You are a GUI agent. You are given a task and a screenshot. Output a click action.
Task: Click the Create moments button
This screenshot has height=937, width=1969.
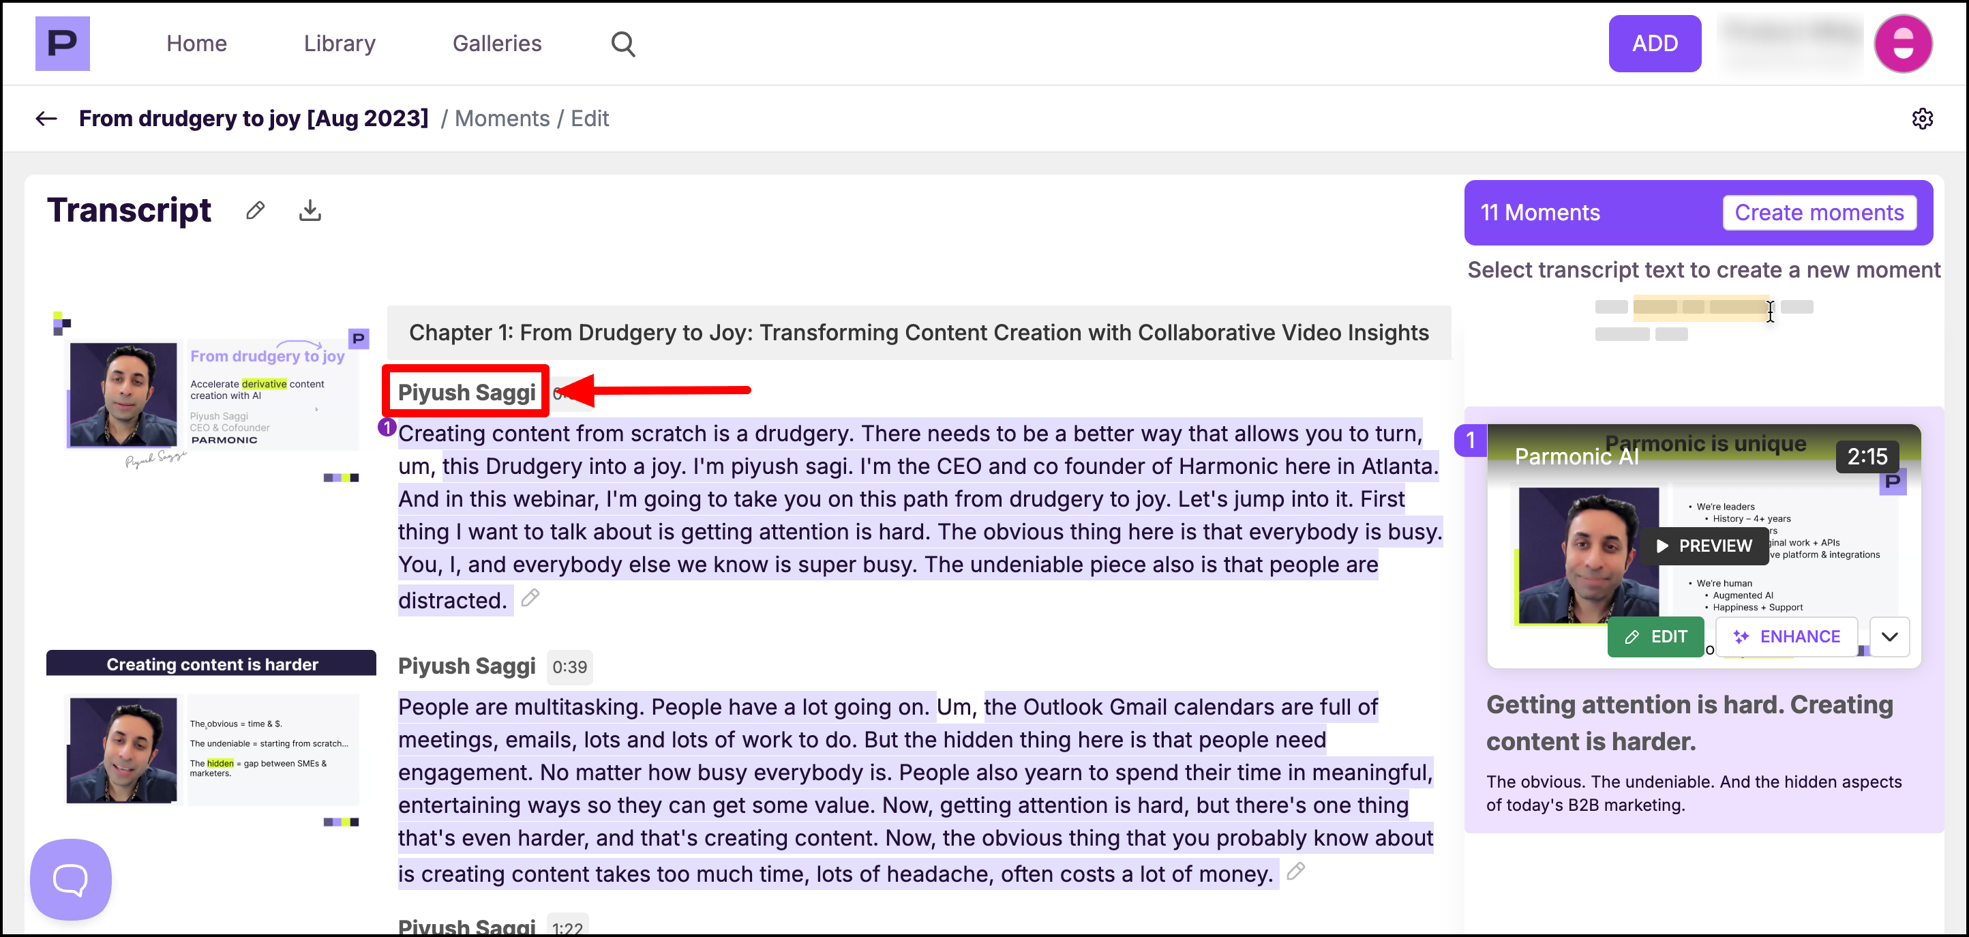pyautogui.click(x=1819, y=213)
